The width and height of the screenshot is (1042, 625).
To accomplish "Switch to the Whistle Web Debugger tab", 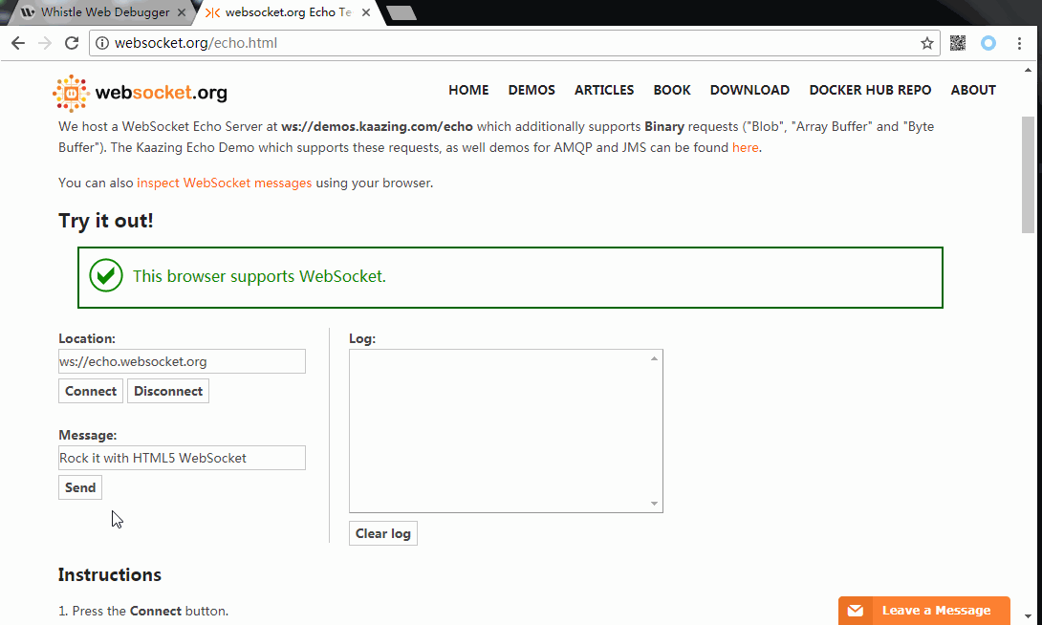I will point(105,12).
